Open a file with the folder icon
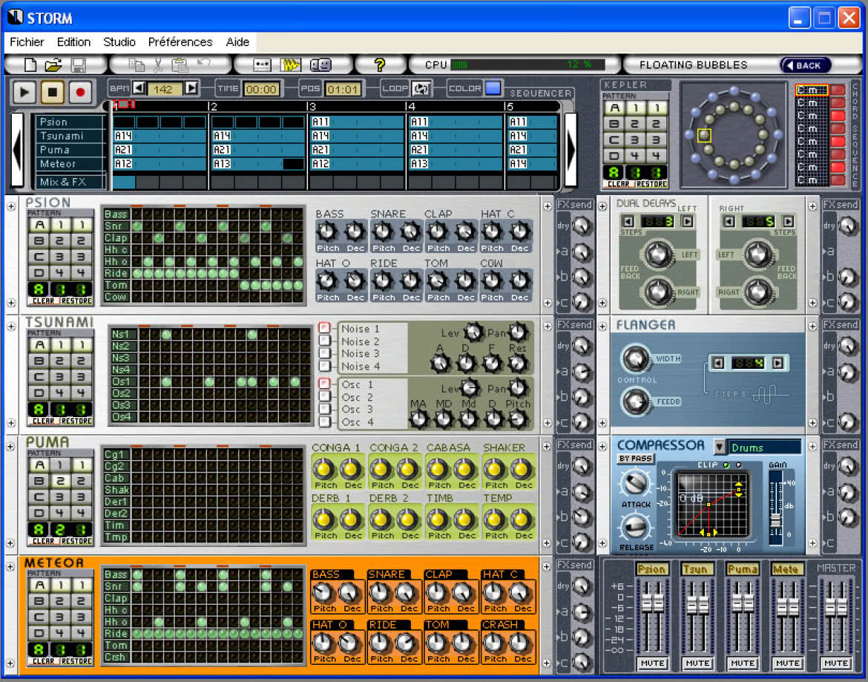 (x=53, y=65)
